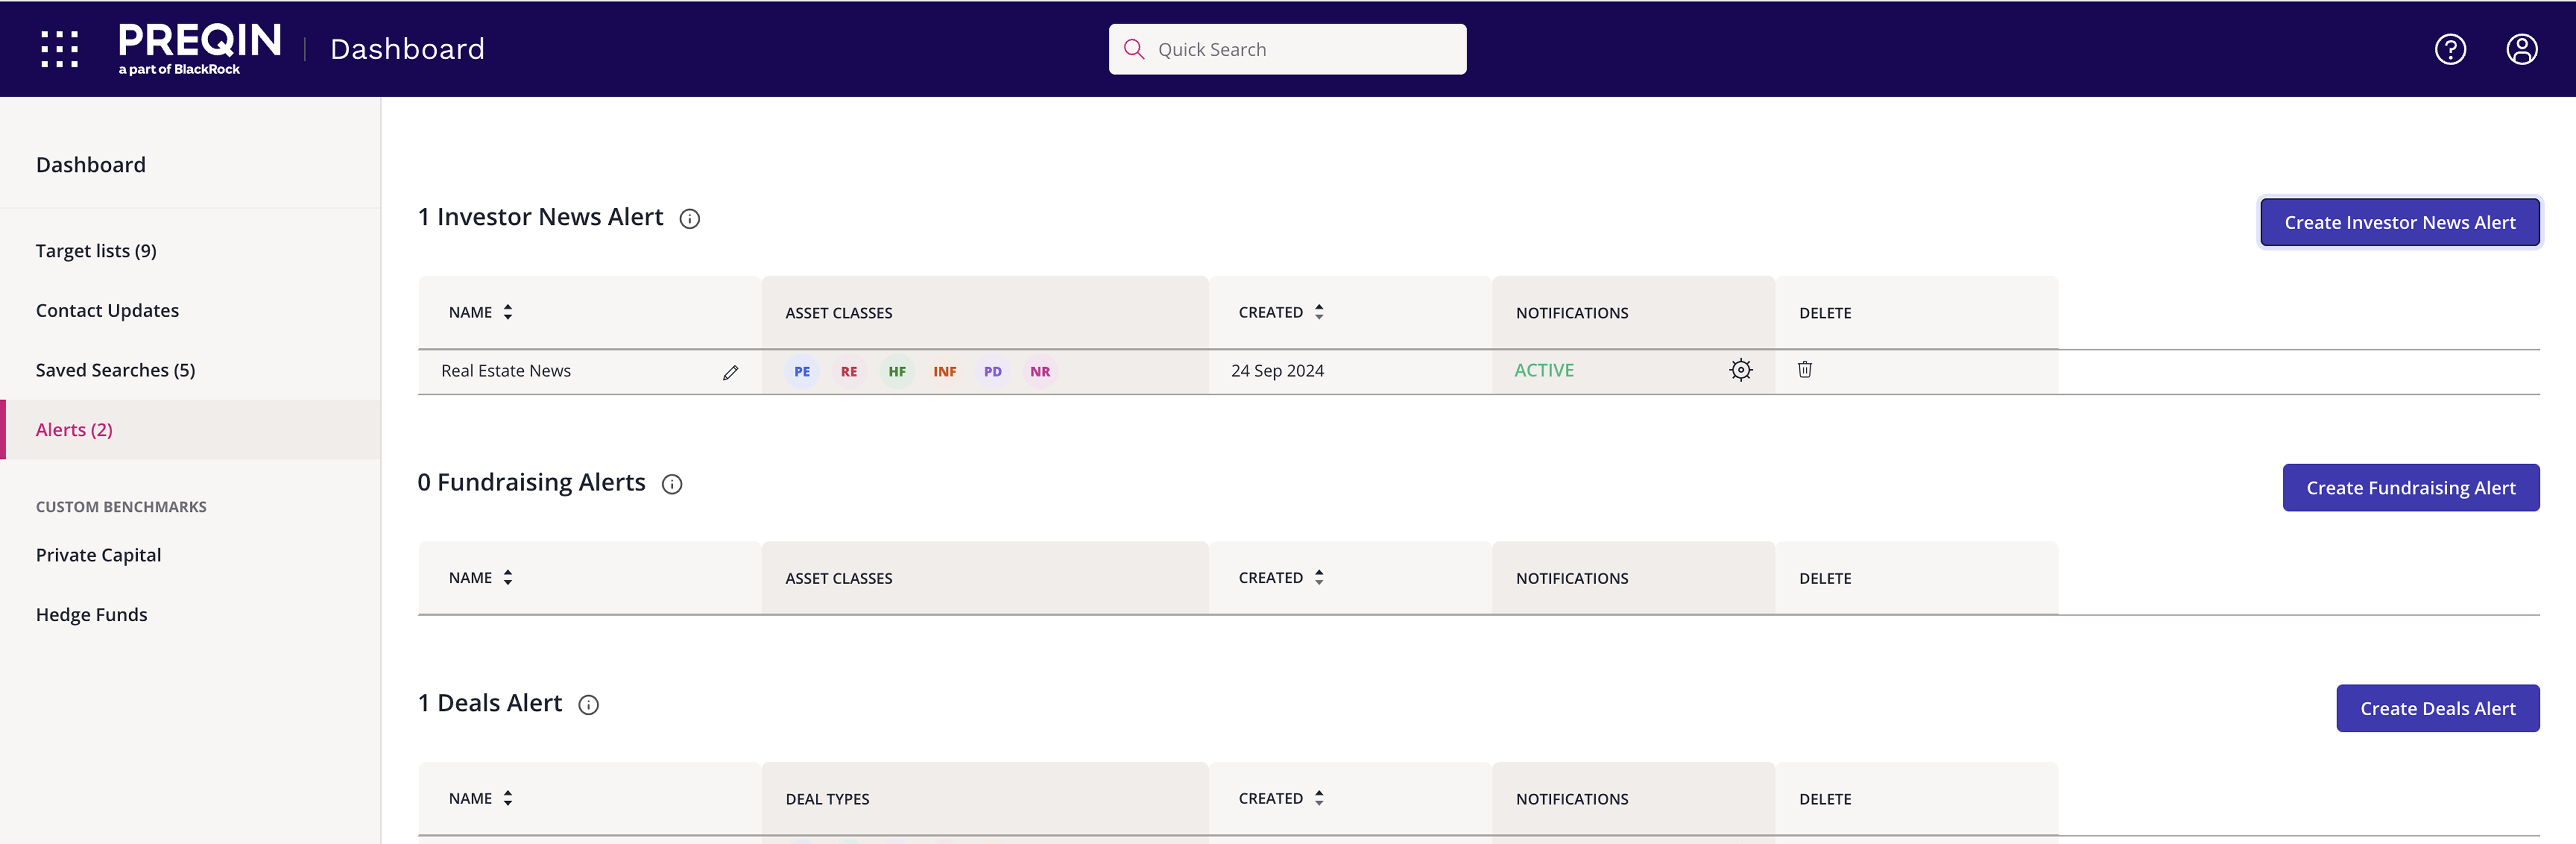Edit the Real Estate News alert name

pos(731,371)
